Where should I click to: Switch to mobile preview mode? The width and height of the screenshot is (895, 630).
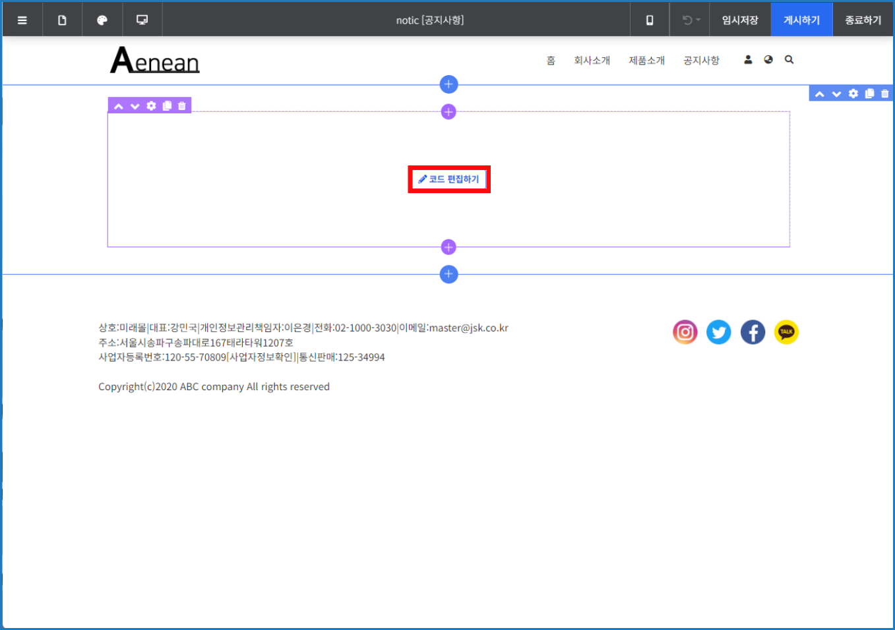[649, 19]
